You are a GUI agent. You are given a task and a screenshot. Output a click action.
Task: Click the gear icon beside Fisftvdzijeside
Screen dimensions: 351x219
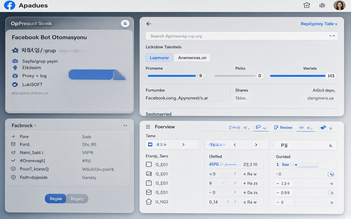click(x=13, y=177)
